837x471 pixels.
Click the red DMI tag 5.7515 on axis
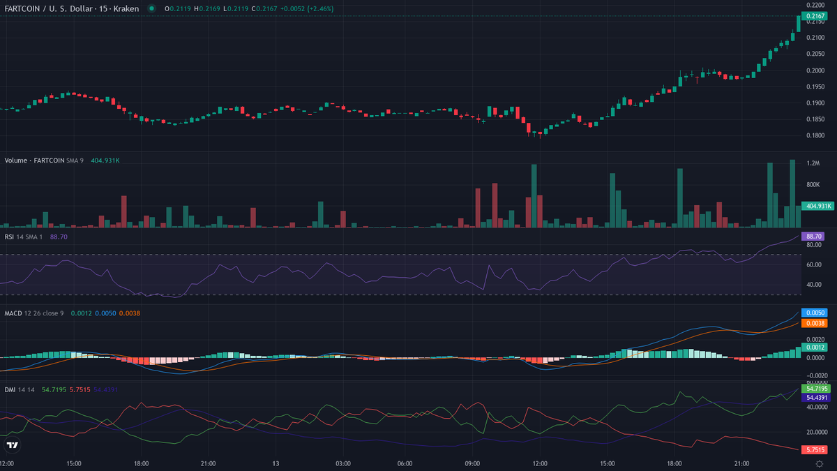pyautogui.click(x=813, y=450)
